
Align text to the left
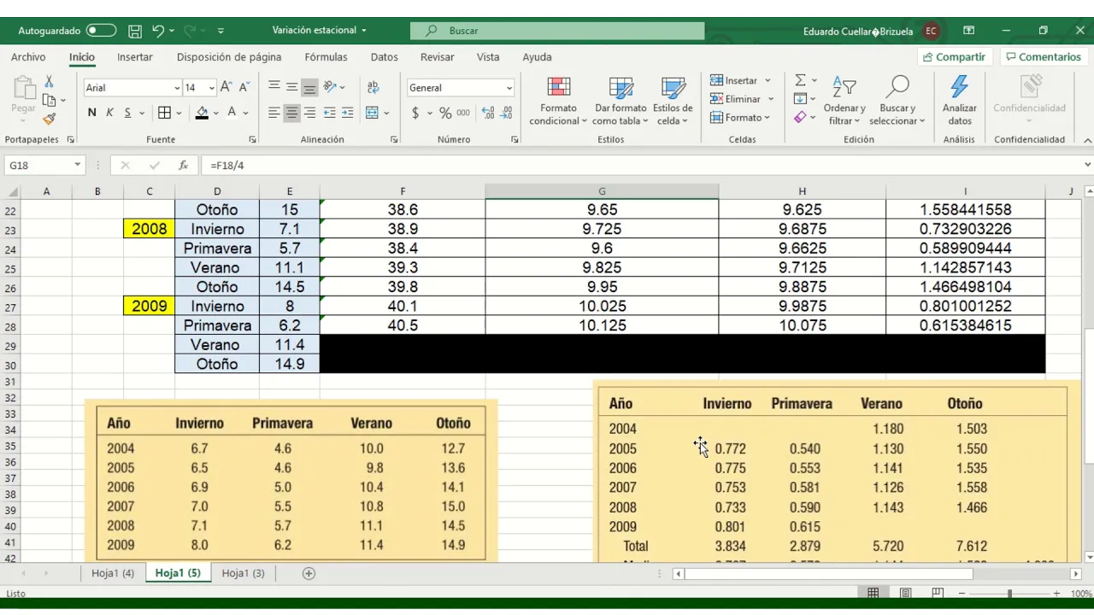273,113
